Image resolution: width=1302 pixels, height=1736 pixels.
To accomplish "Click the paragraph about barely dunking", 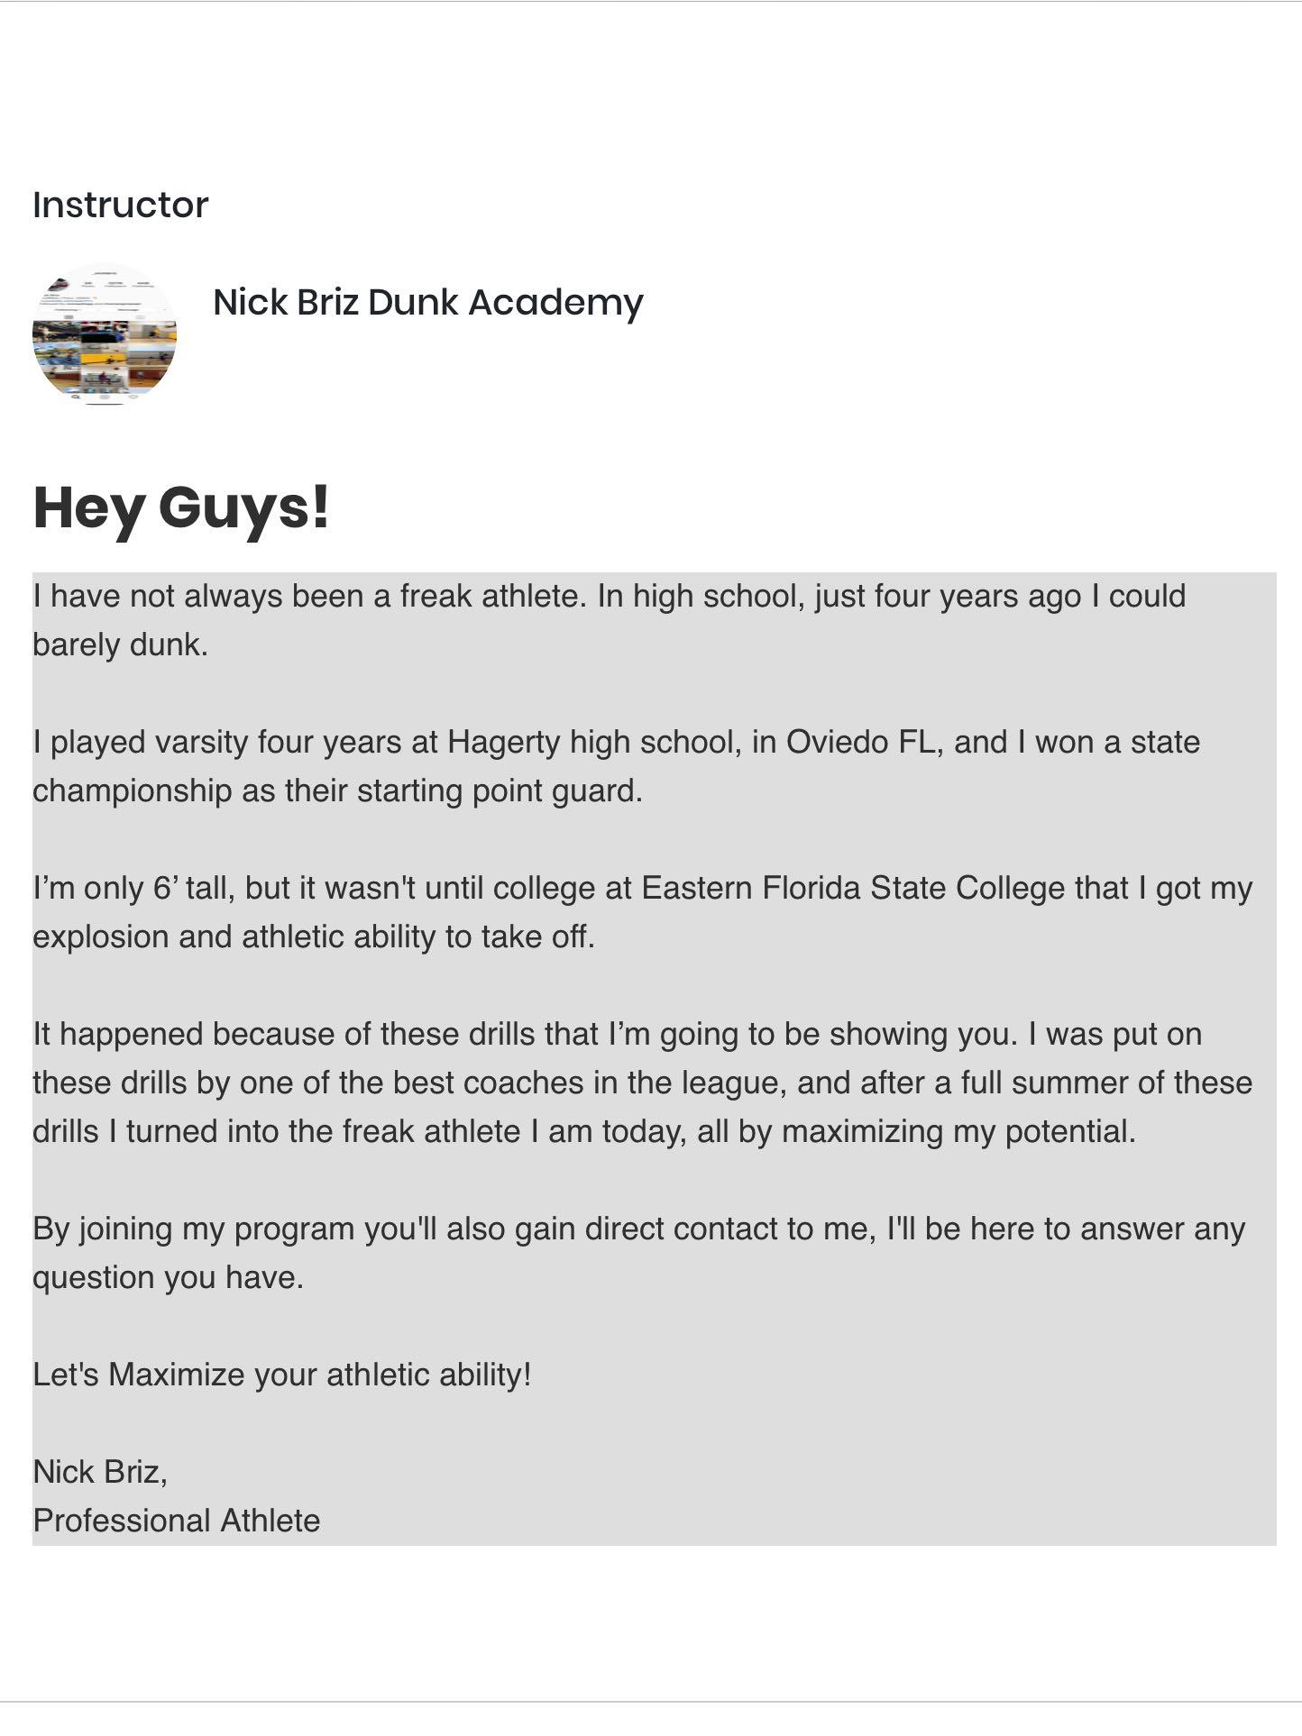I will point(610,620).
